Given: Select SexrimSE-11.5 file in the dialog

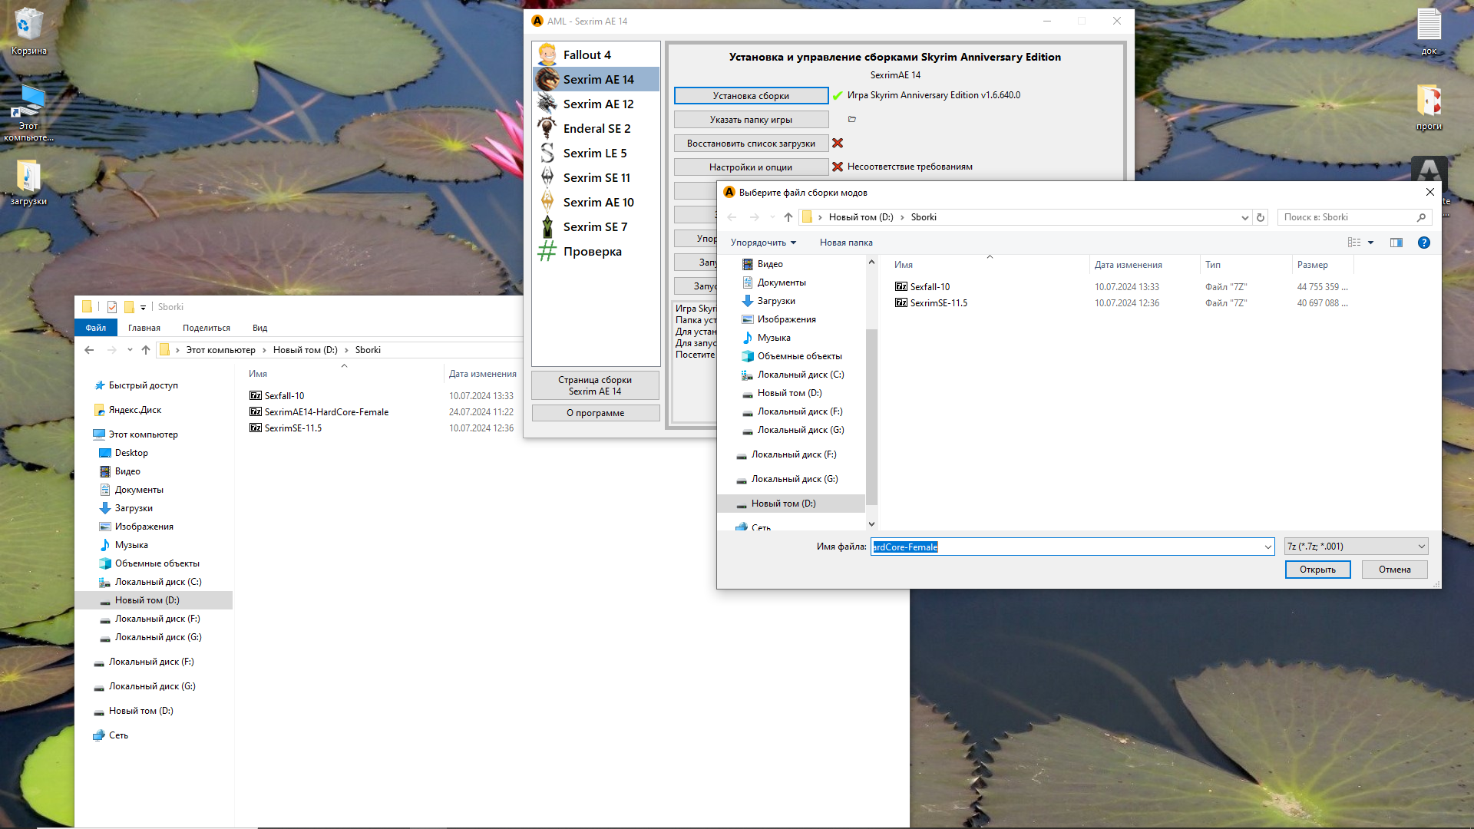Looking at the screenshot, I should pos(938,303).
